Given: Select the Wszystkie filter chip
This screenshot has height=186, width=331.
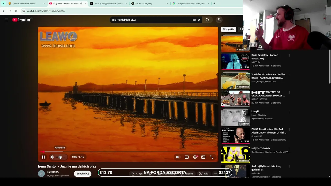Looking at the screenshot, I should coord(229,29).
